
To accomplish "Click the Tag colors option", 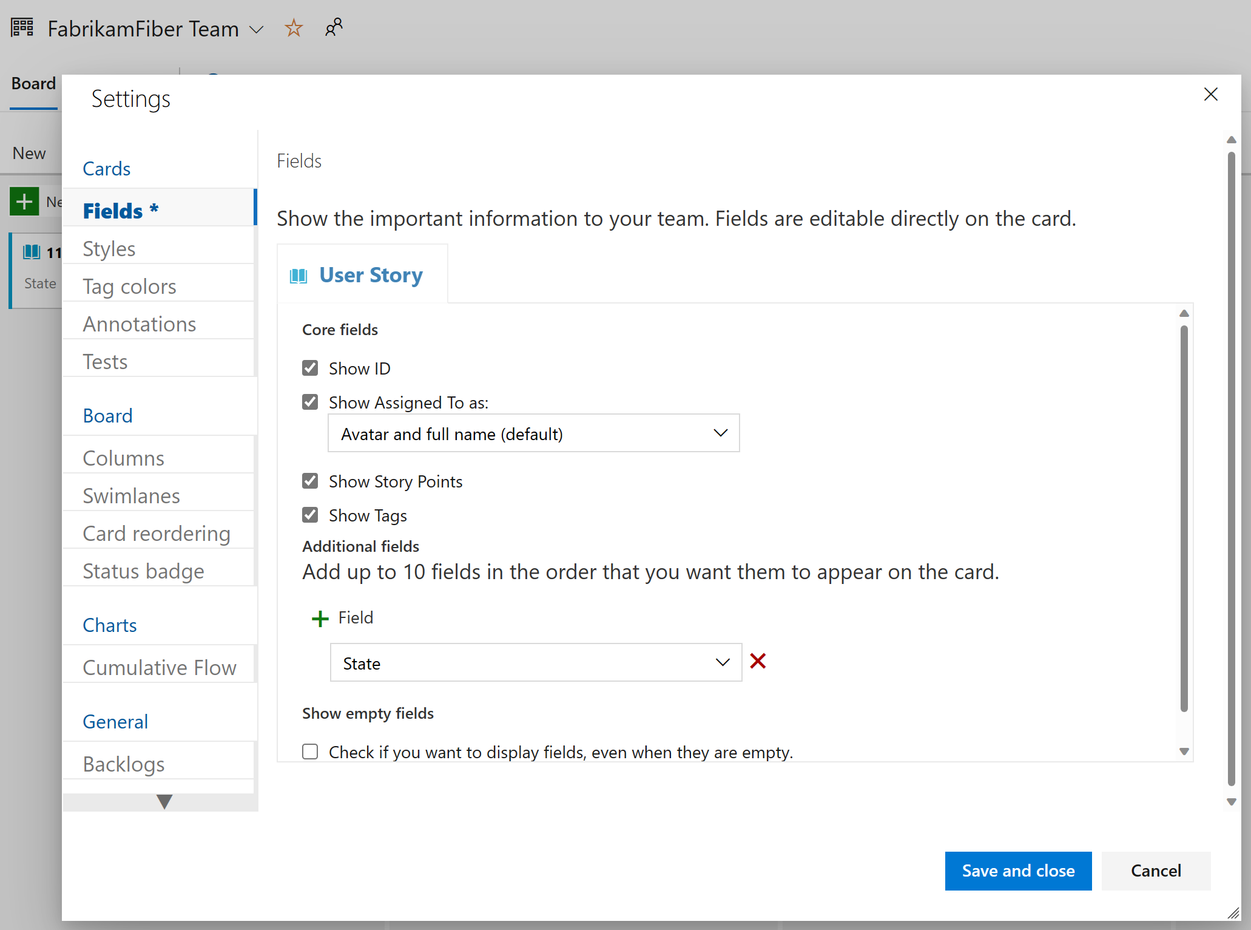I will click(x=130, y=285).
